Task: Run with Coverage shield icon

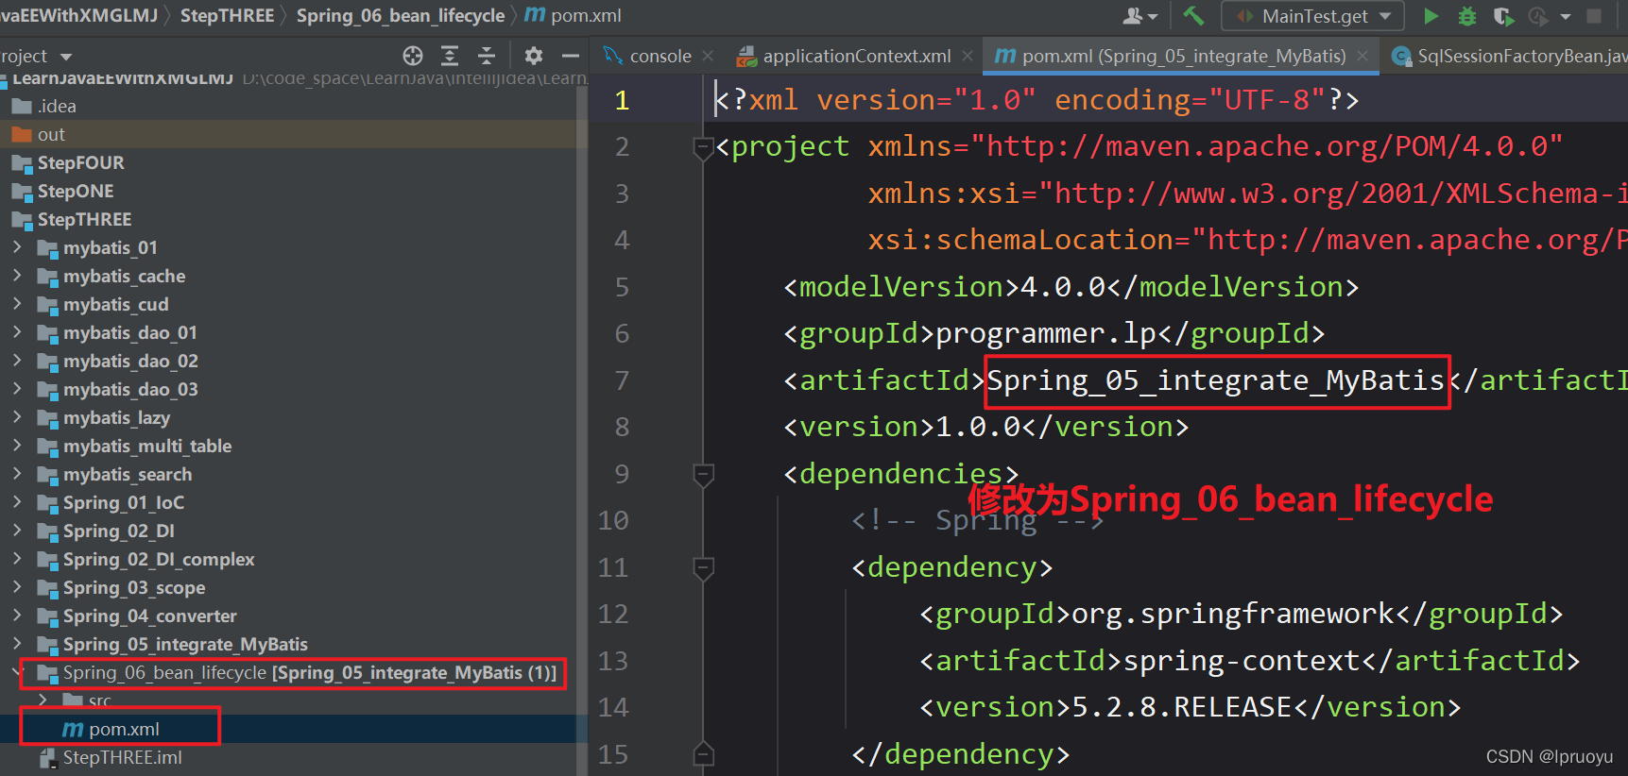Action: (1503, 16)
